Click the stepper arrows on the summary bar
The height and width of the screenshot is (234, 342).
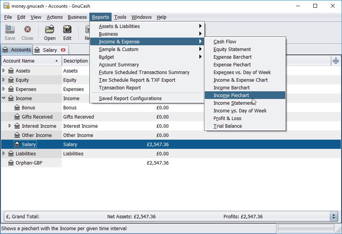(333, 216)
